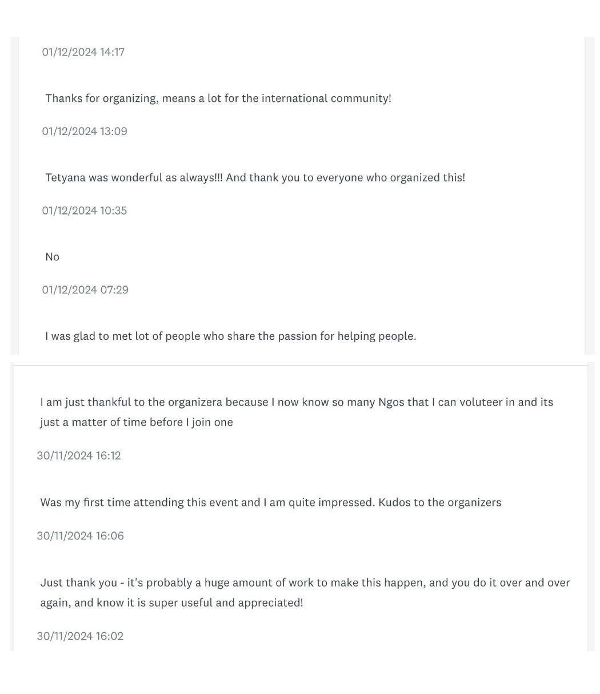
Task: Click the timestamp 01/12/2024 10:35
Action: coord(85,211)
